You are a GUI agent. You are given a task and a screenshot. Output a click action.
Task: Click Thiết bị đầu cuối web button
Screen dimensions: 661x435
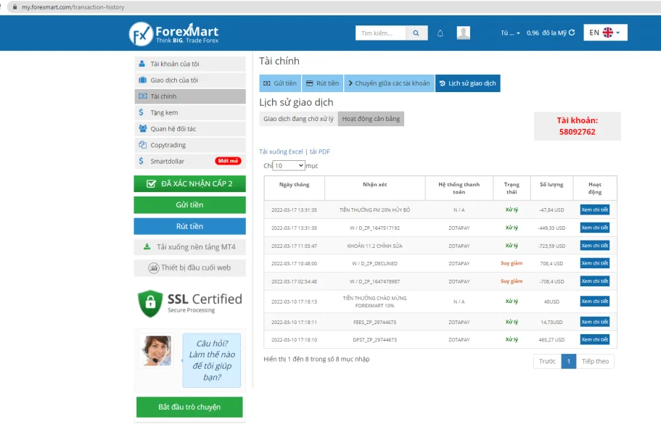tap(189, 268)
